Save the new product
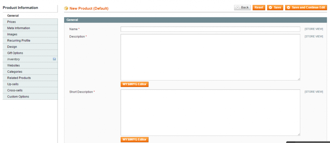330x143 pixels. [x=275, y=8]
